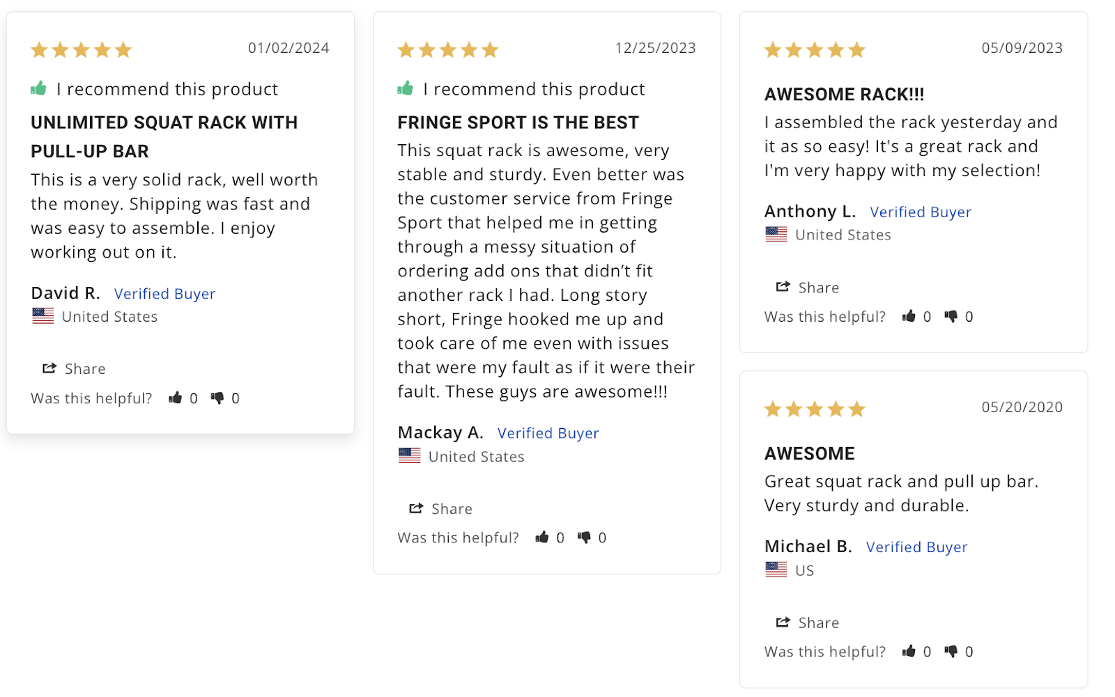Viewport: 1115px width, 697px height.
Task: Share David R.'s review
Action: pos(74,368)
